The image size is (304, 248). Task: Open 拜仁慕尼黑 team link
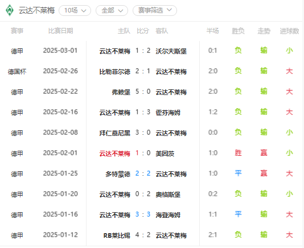(x=115, y=133)
